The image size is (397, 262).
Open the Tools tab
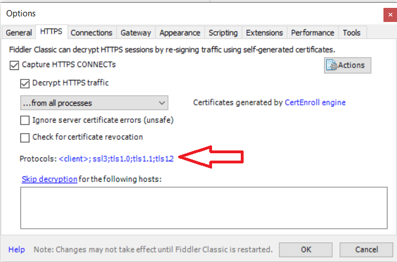pos(352,33)
